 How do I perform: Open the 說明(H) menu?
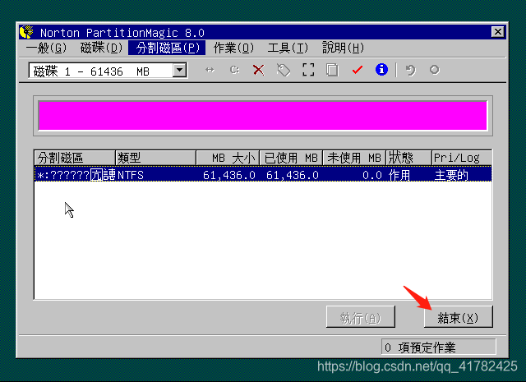(x=343, y=48)
